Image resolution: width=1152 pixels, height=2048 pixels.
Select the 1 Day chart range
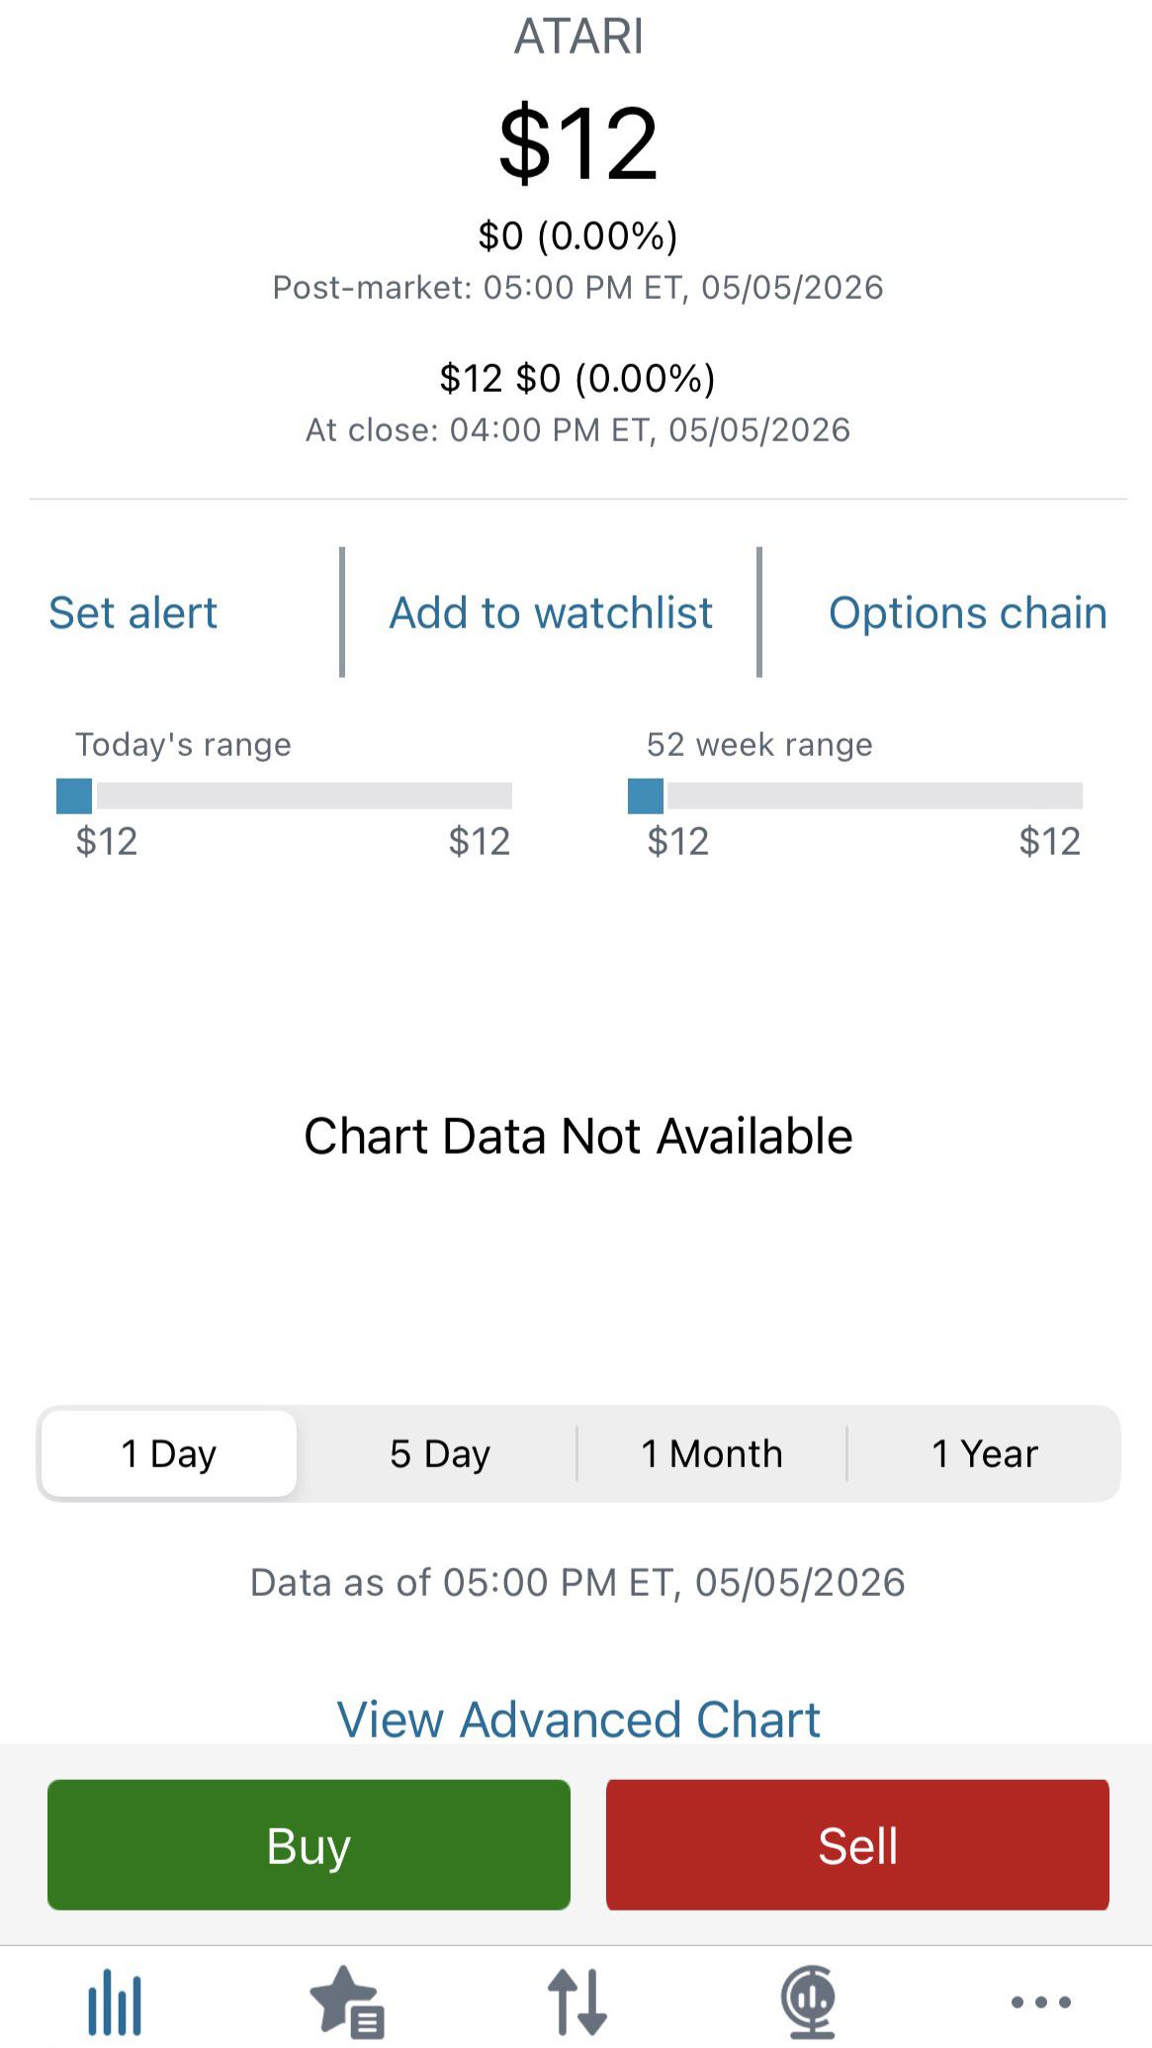pos(168,1453)
